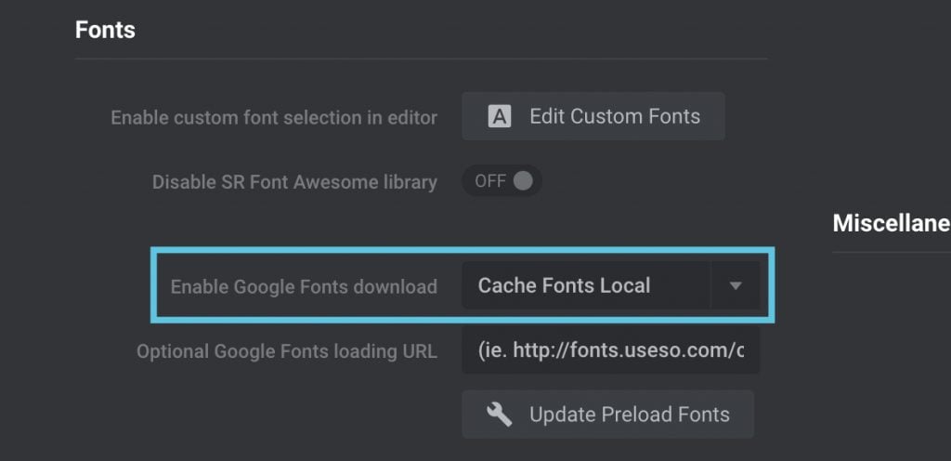Click the Enable Google Fonts download label
Screen dimensions: 951x461
point(304,286)
